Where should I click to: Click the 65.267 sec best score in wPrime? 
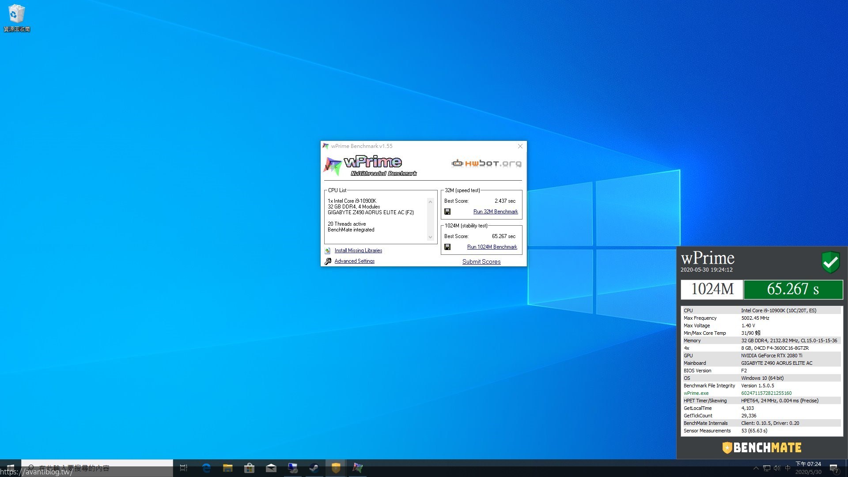click(x=503, y=236)
